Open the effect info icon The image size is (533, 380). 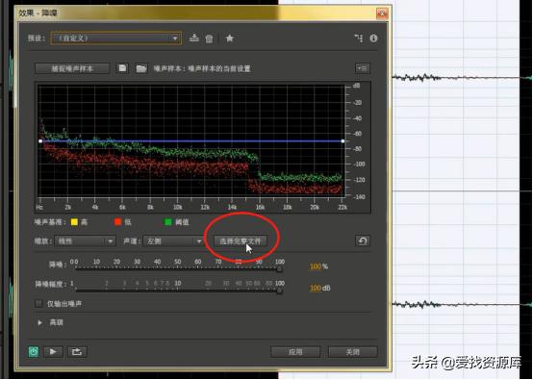[373, 38]
